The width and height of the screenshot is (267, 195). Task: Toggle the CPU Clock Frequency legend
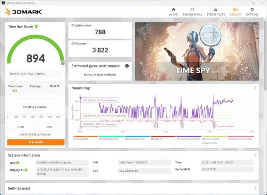pyautogui.click(x=189, y=137)
